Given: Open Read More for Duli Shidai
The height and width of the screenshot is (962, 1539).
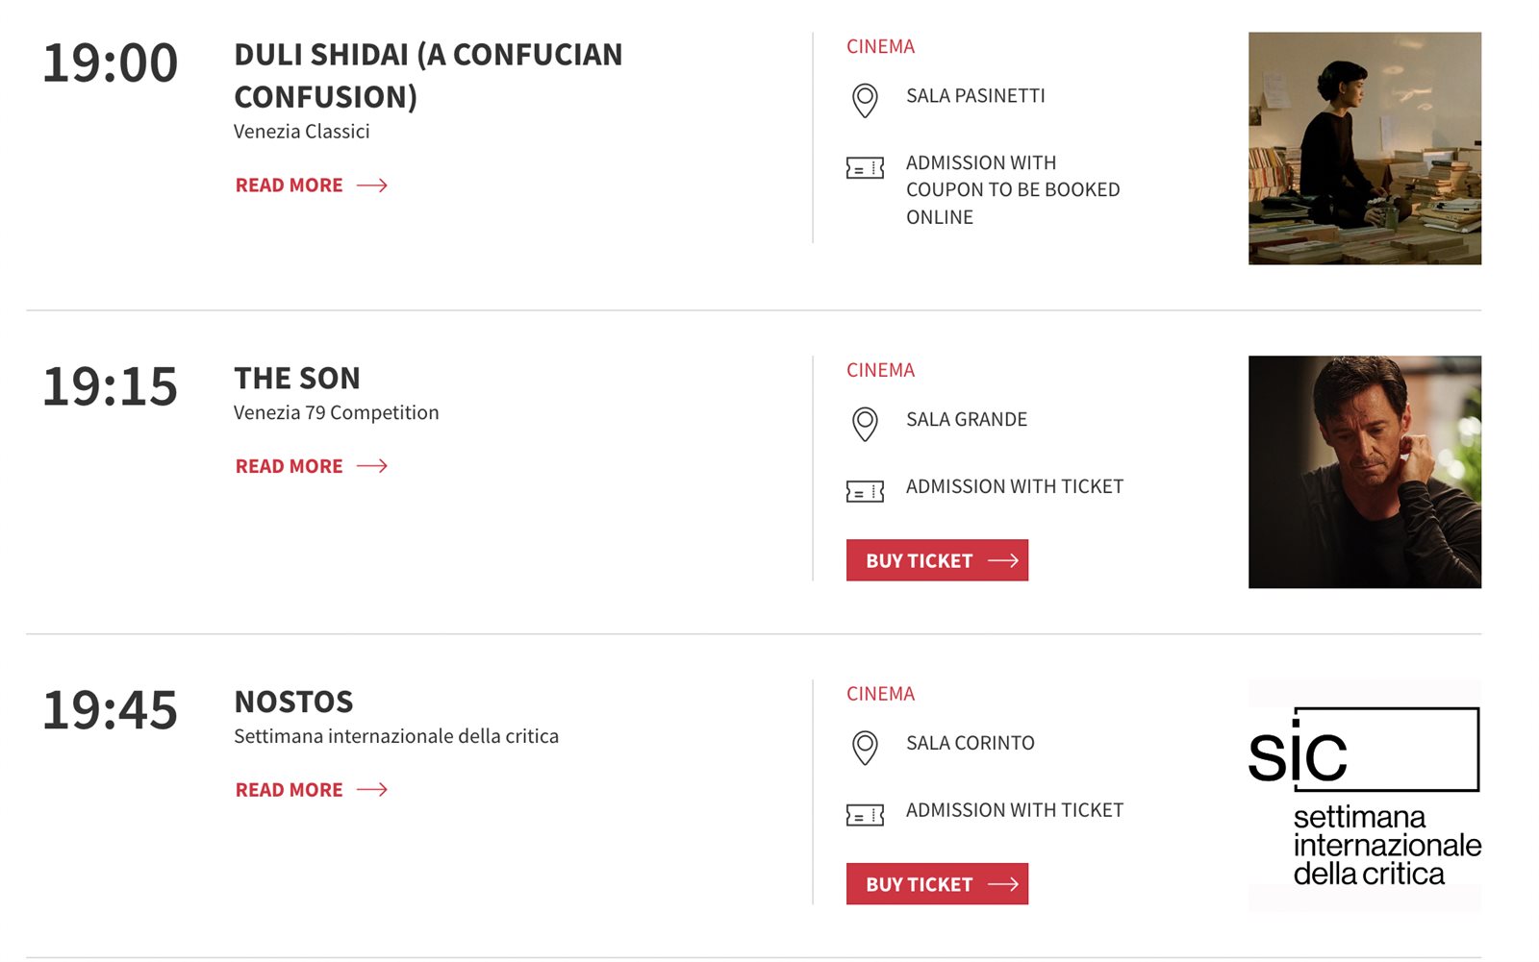Looking at the screenshot, I should click(290, 185).
